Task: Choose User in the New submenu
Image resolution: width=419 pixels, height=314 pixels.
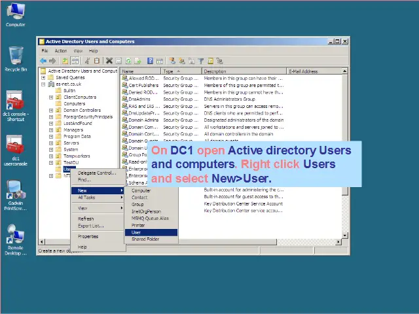Action: [151, 232]
